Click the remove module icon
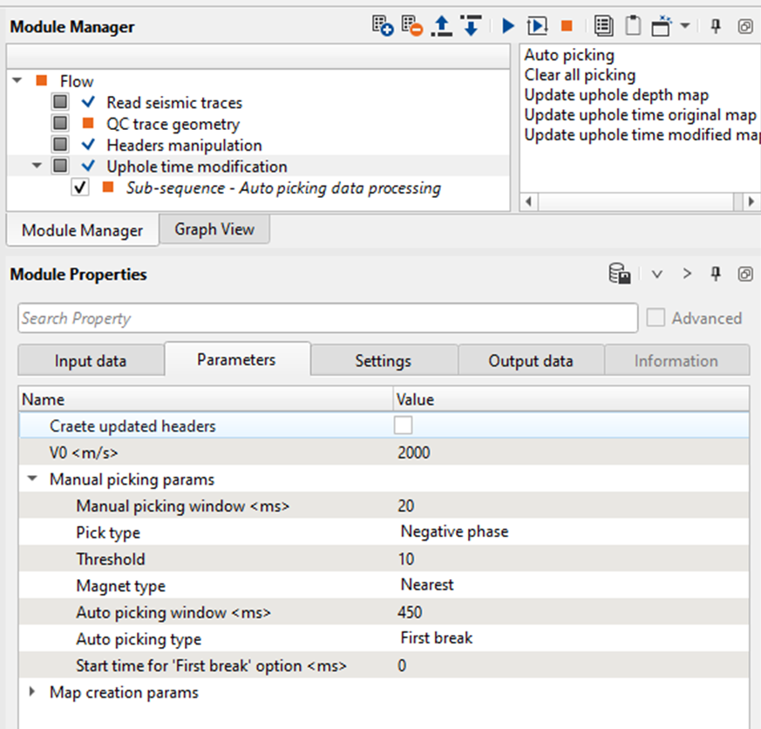This screenshot has height=729, width=761. 411,26
